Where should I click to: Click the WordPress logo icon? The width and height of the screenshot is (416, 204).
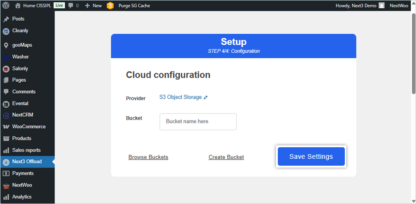[x=6, y=6]
